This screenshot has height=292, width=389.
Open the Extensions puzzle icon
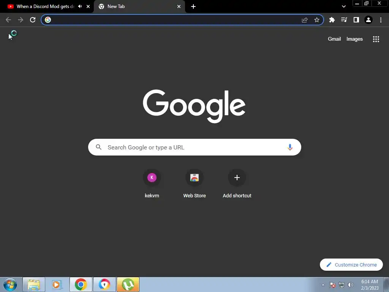point(332,20)
